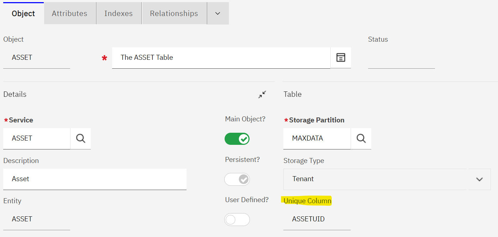
Task: Return to the Object tab
Action: pyautogui.click(x=23, y=13)
